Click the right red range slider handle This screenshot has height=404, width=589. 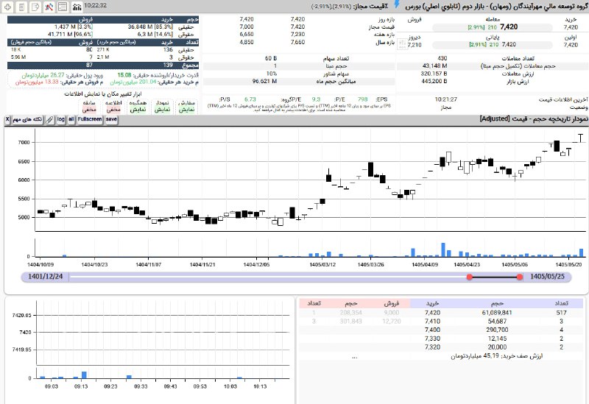520,277
